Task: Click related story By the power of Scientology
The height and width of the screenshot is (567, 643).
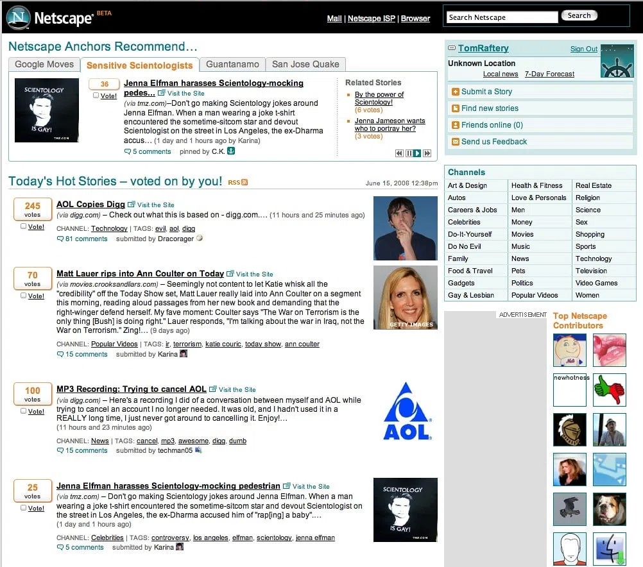Action: coord(379,98)
